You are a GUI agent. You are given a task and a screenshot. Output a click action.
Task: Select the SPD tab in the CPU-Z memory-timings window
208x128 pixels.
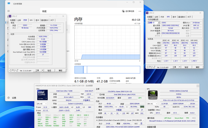[x=31, y=20]
